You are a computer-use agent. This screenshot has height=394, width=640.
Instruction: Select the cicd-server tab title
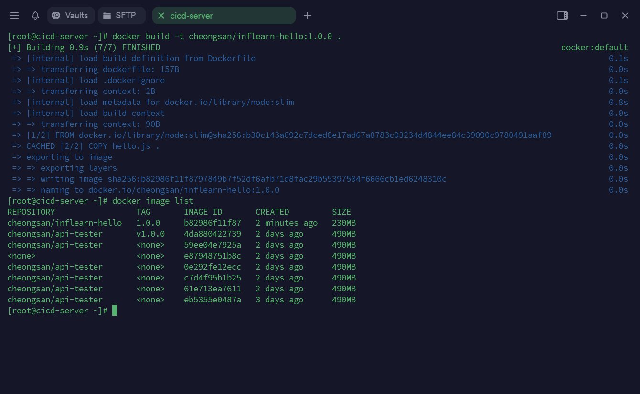point(192,16)
